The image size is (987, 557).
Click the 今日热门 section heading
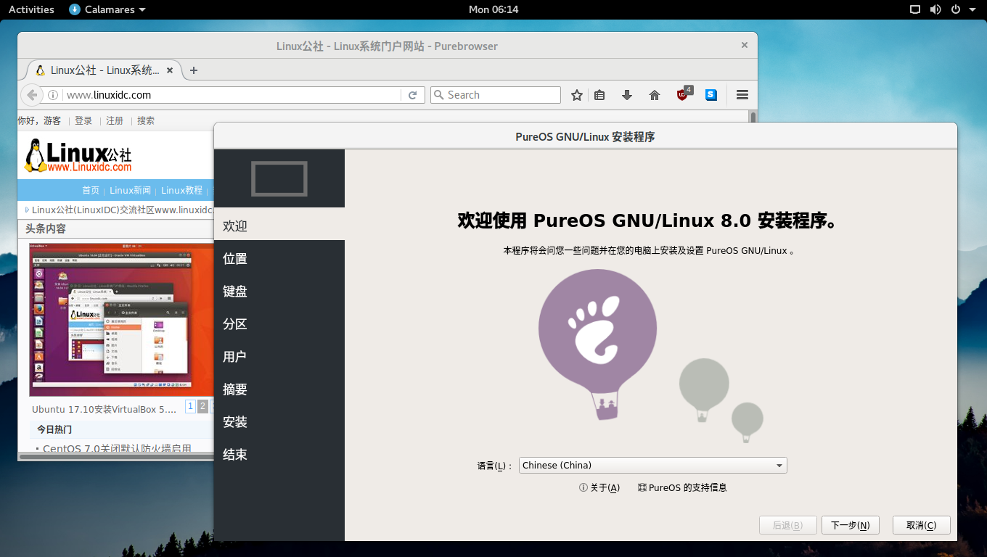[x=54, y=429]
